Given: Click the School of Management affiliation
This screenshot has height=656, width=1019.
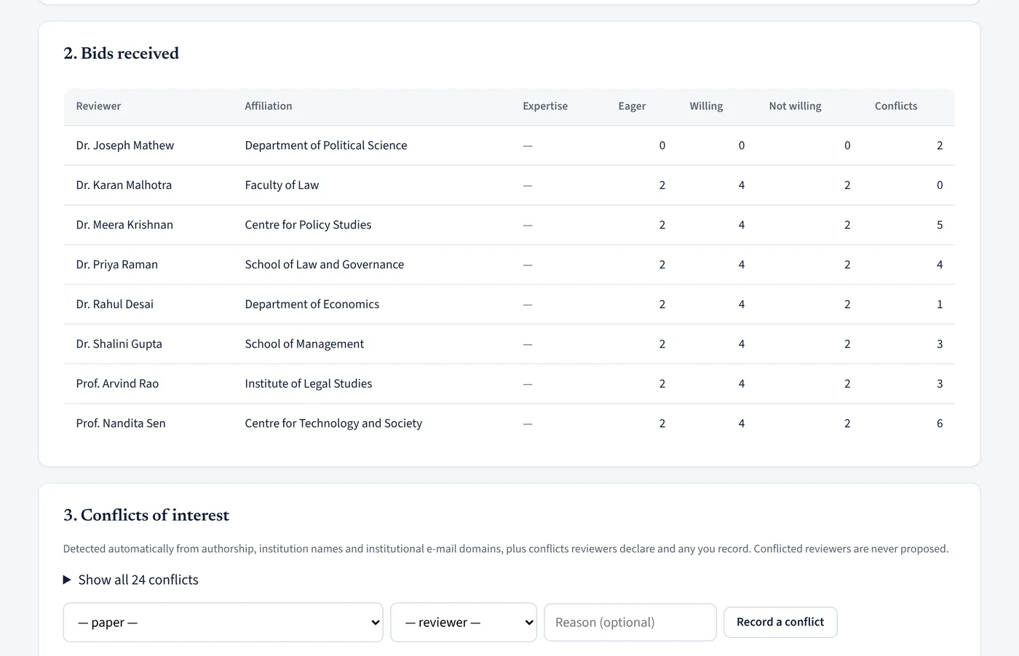Looking at the screenshot, I should [304, 344].
